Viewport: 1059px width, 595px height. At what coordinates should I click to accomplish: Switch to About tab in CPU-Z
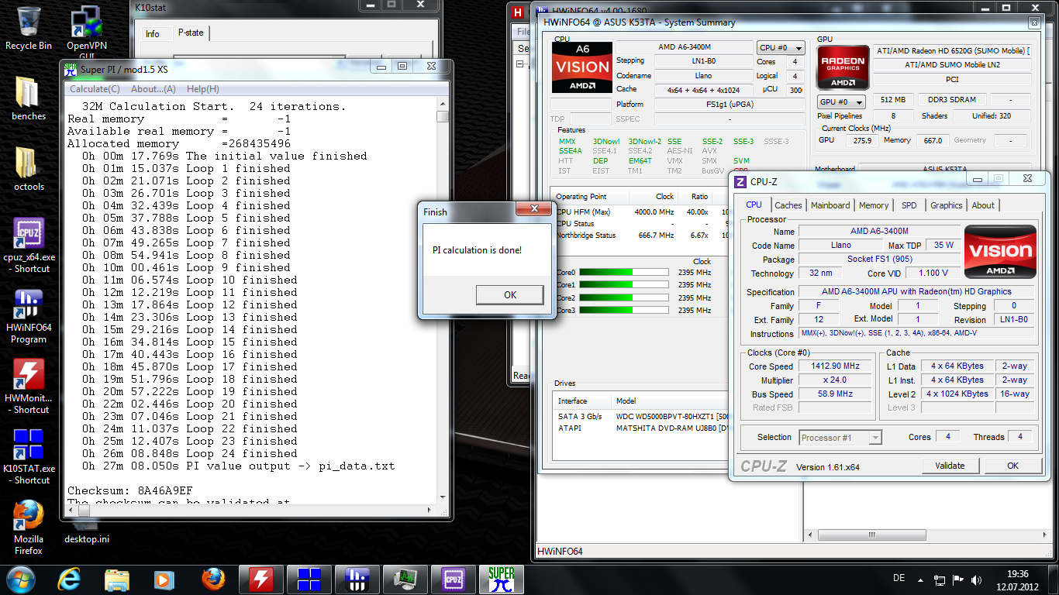pos(983,205)
